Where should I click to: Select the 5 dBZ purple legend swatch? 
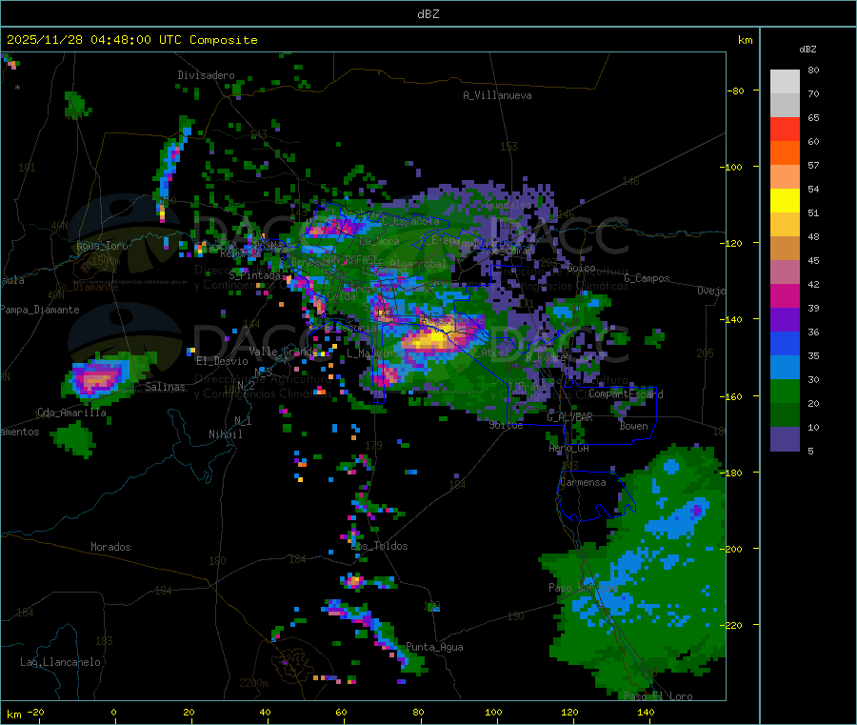pyautogui.click(x=785, y=438)
